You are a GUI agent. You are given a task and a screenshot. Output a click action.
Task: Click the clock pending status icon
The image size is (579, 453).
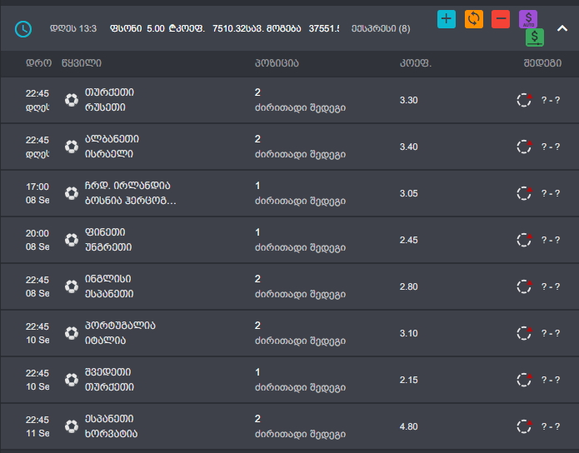[23, 29]
